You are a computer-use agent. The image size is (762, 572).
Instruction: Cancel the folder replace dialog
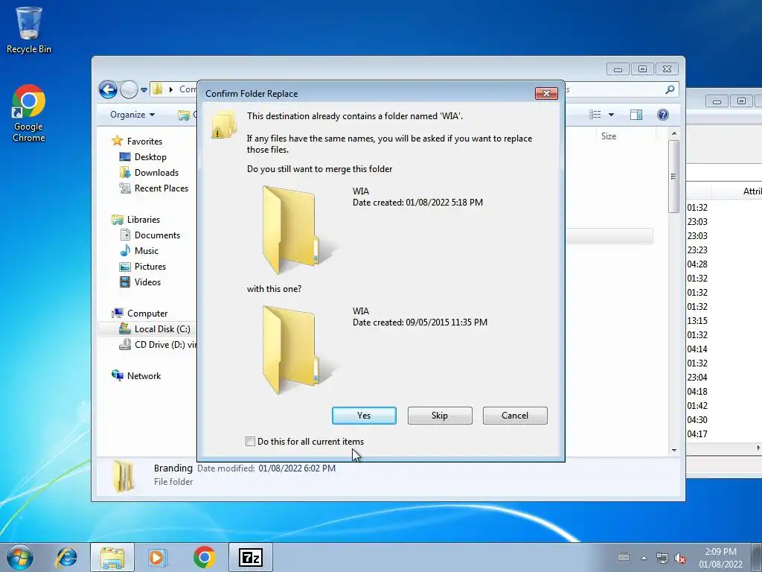(x=515, y=416)
